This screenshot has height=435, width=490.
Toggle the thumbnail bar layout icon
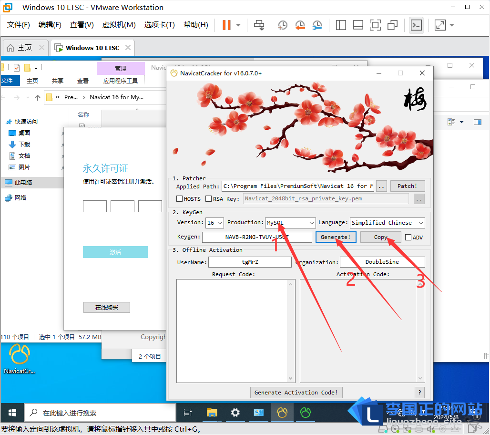[358, 25]
